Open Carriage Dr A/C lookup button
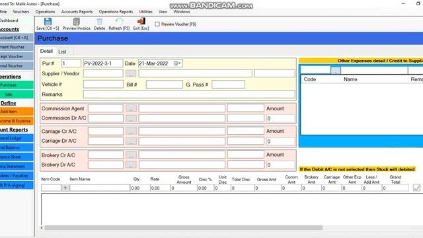Viewport: 423px width, 238px height. pyautogui.click(x=131, y=141)
